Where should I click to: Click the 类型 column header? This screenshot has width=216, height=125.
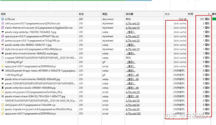click(x=105, y=14)
